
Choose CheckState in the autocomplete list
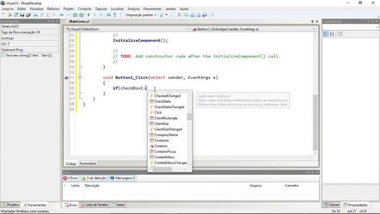click(162, 102)
